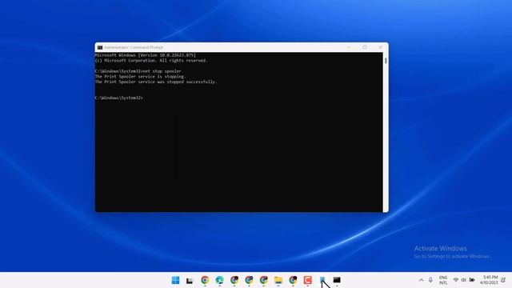512x288 pixels.
Task: Open the volume control in system tray
Action: pos(464,280)
